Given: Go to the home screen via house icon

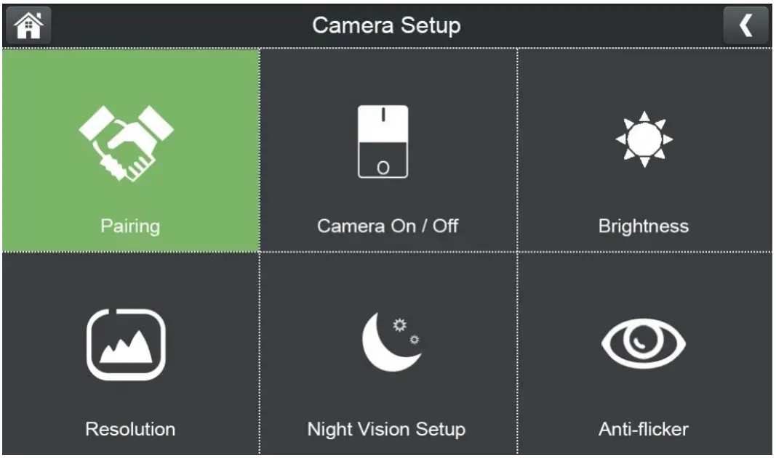Looking at the screenshot, I should click(x=28, y=25).
